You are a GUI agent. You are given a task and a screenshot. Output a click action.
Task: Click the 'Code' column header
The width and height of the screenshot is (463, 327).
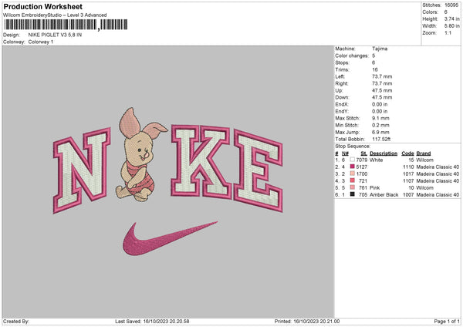click(x=407, y=153)
